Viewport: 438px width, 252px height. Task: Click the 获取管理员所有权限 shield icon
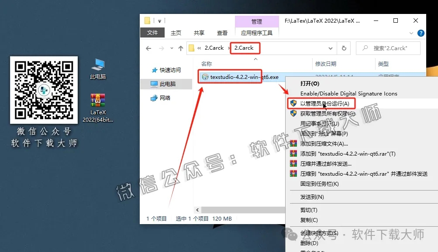point(293,114)
